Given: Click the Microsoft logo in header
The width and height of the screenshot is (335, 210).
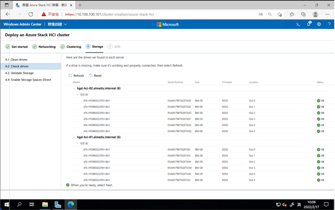Looking at the screenshot, I should click(167, 24).
